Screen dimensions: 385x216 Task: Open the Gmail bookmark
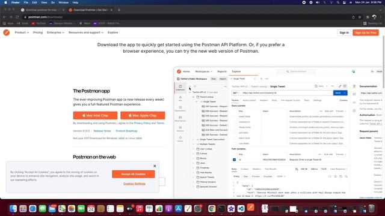23,23
